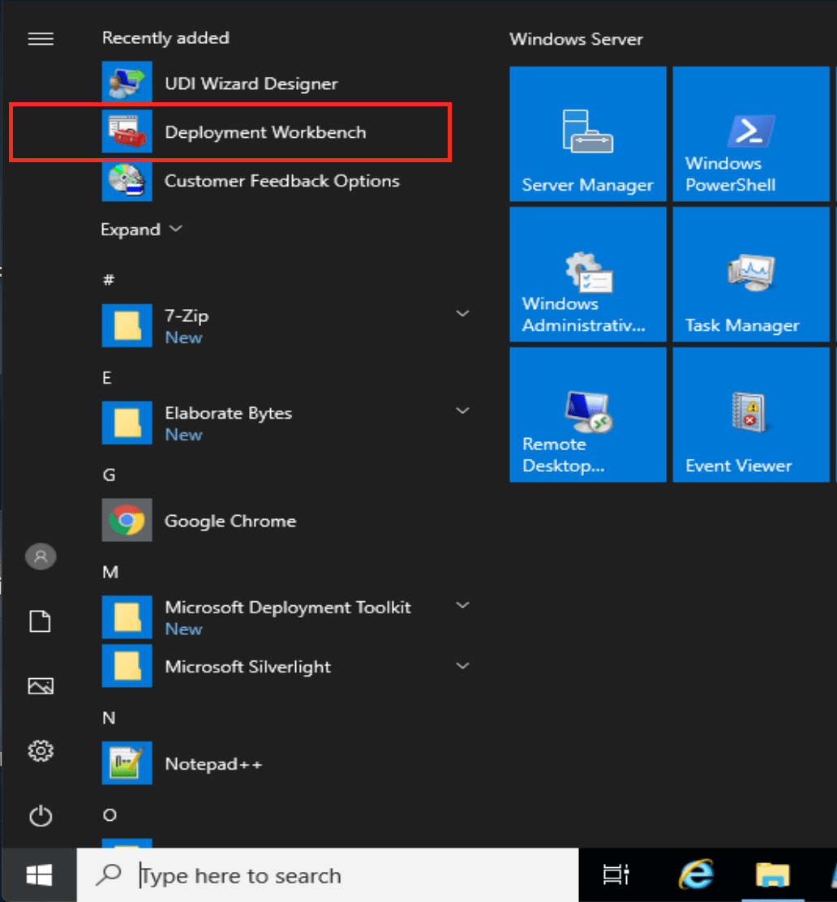The image size is (837, 902).
Task: Open Customer Feedback Options disc icon
Action: (127, 181)
